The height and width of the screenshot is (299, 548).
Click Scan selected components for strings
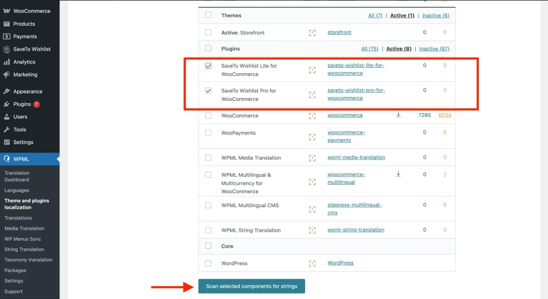pos(252,286)
